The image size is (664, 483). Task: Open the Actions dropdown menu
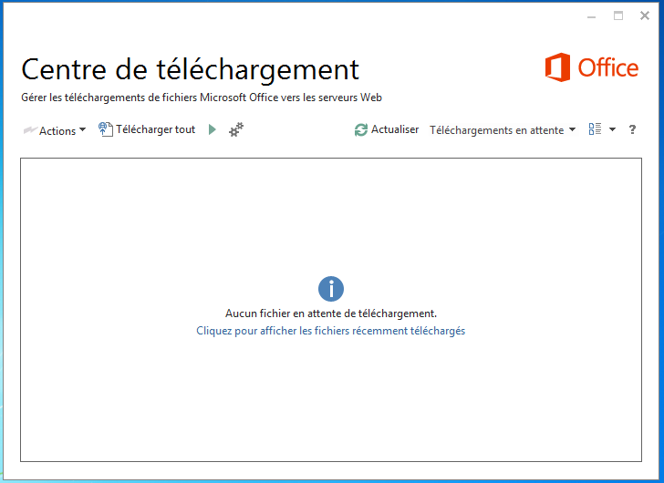pyautogui.click(x=55, y=130)
